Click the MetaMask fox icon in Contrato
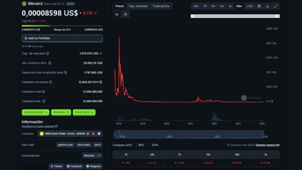Viewport: 302px width, 170px height. pos(93,133)
